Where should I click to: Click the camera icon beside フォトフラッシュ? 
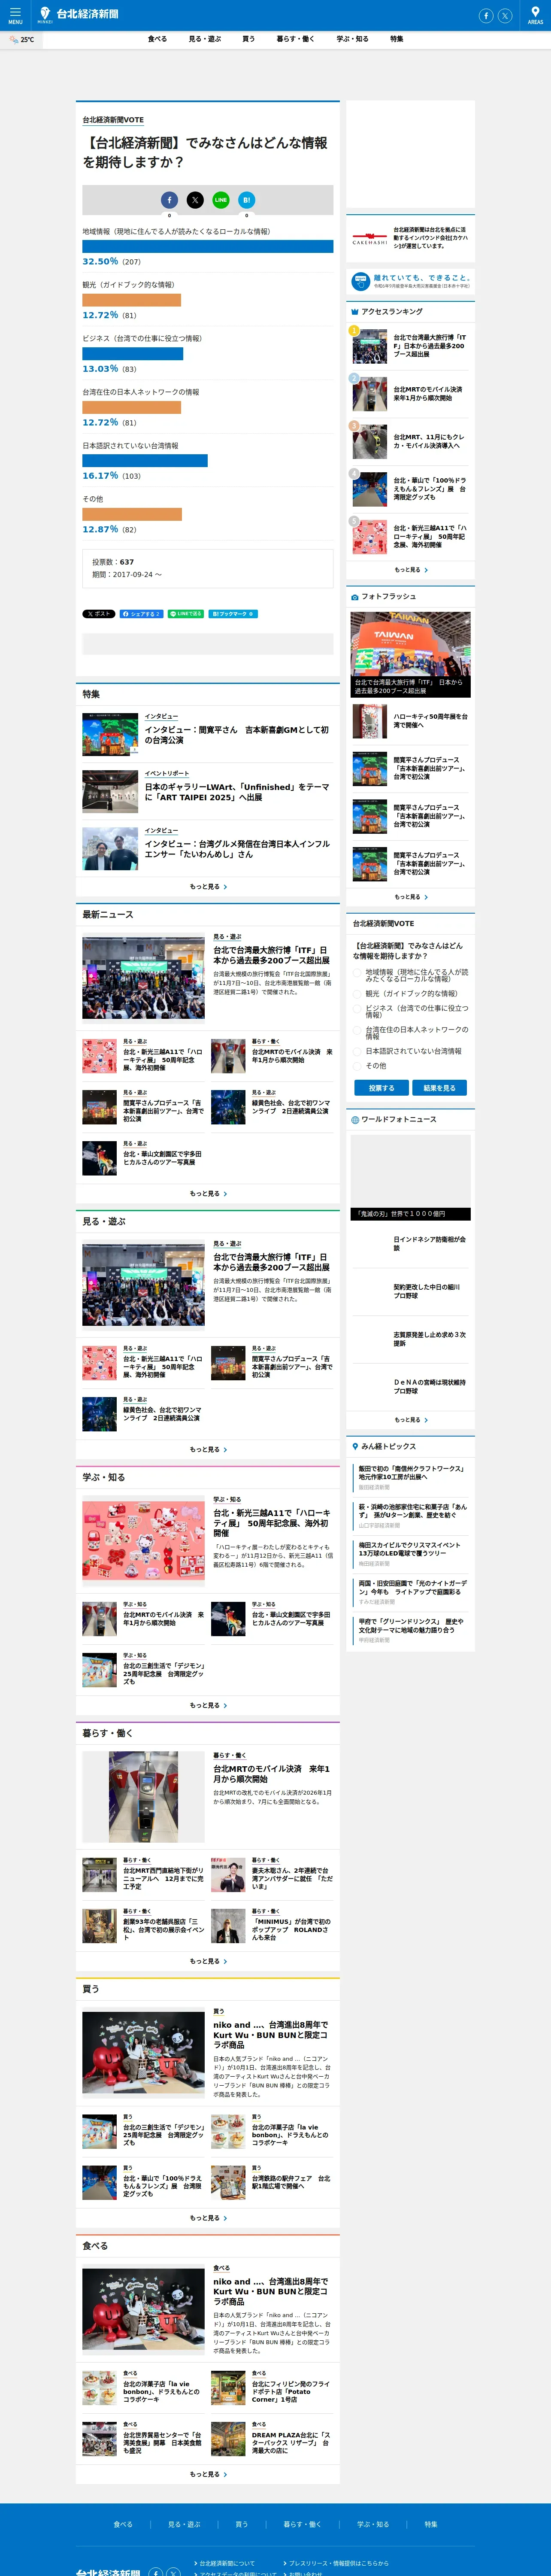click(355, 597)
